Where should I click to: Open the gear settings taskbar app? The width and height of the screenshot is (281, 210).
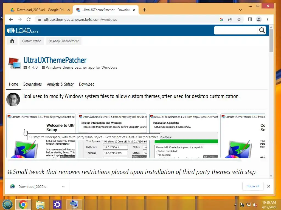coord(57,205)
